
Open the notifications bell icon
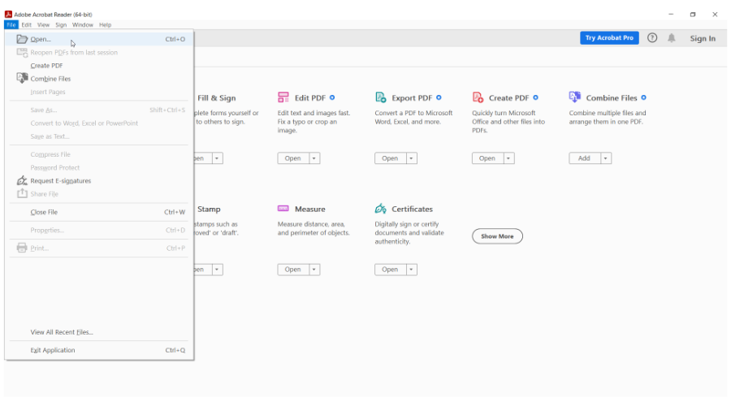pos(672,38)
